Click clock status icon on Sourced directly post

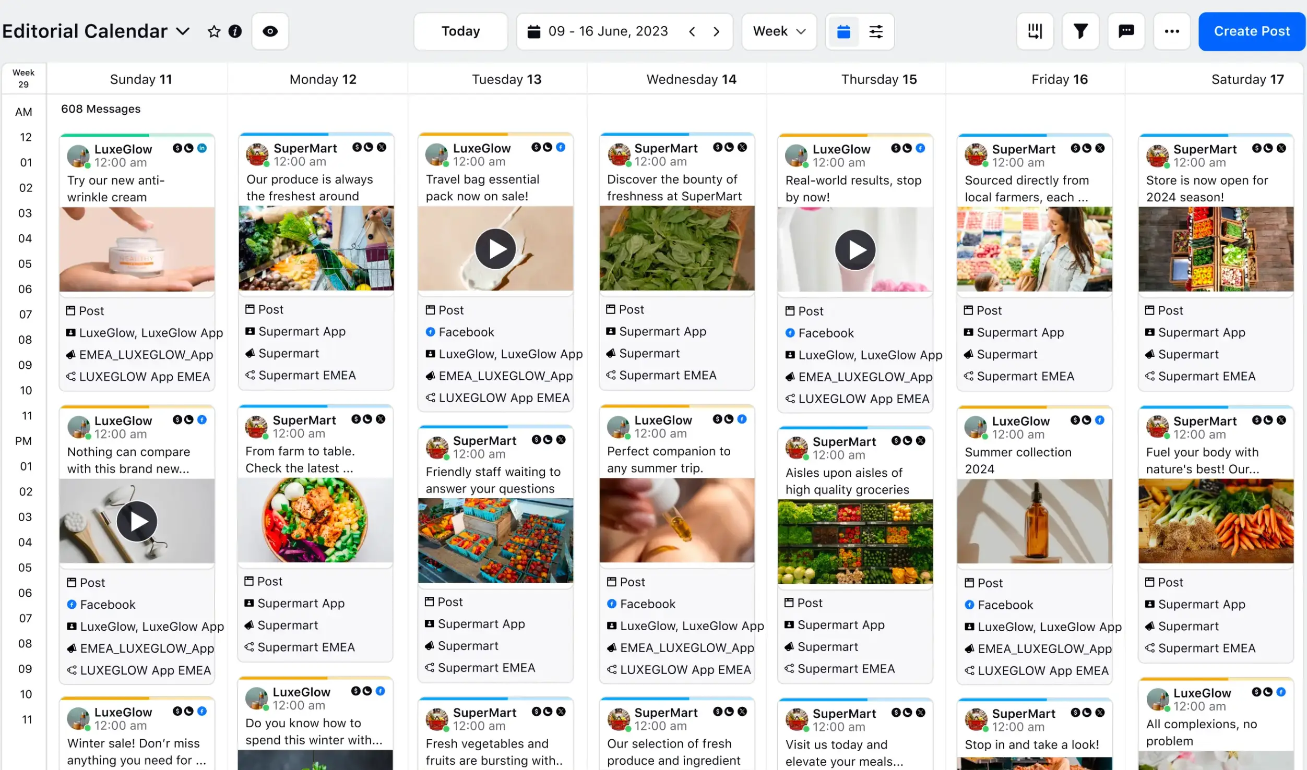tap(1087, 148)
